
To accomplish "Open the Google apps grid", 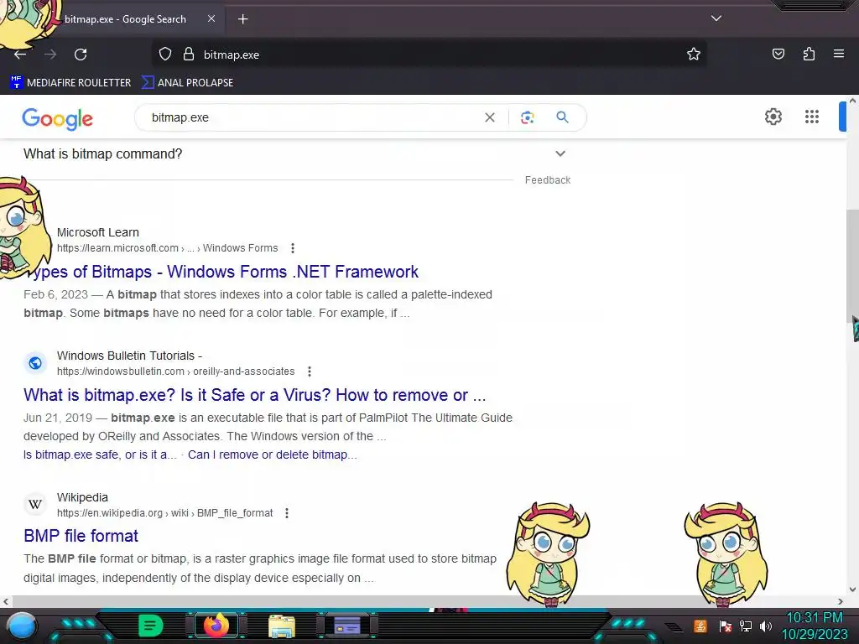I will pyautogui.click(x=812, y=117).
